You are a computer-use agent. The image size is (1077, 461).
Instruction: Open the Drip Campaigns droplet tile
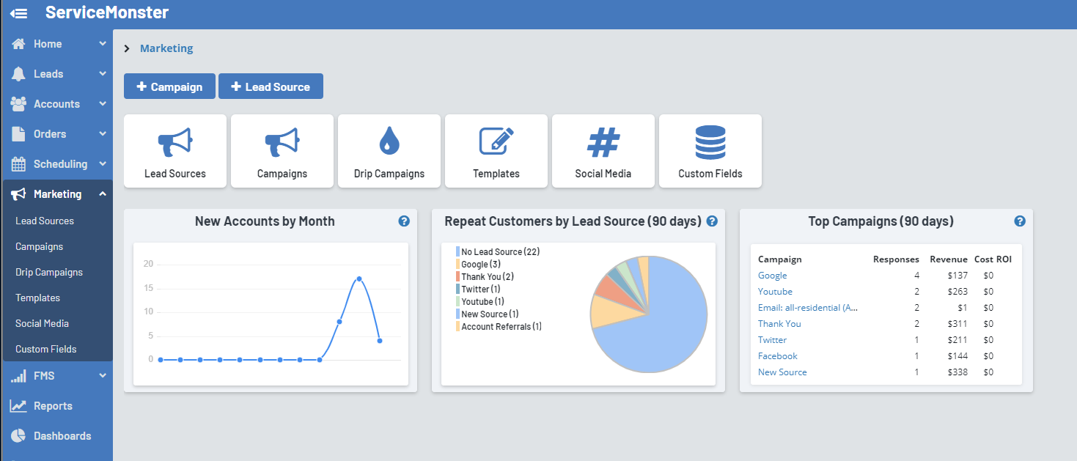tap(389, 151)
